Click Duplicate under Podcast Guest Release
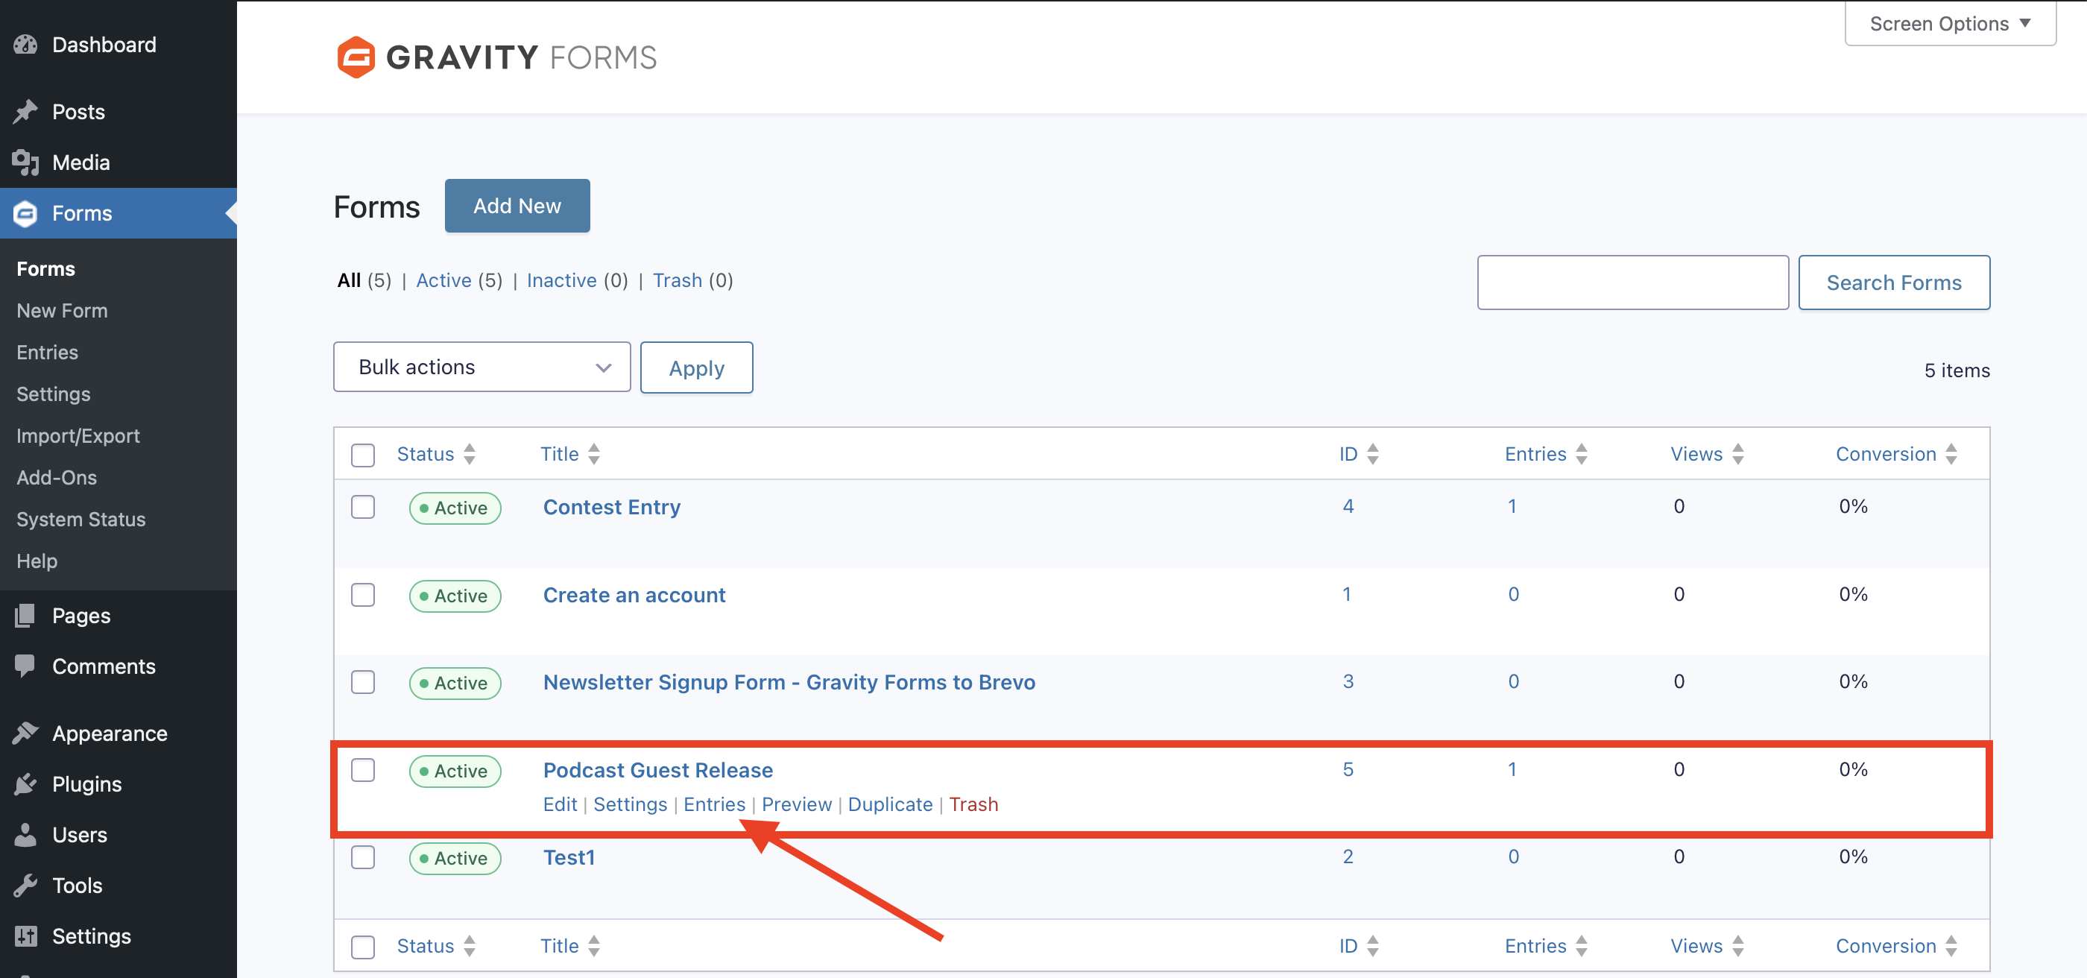Screen dimensions: 2087x978 point(891,804)
